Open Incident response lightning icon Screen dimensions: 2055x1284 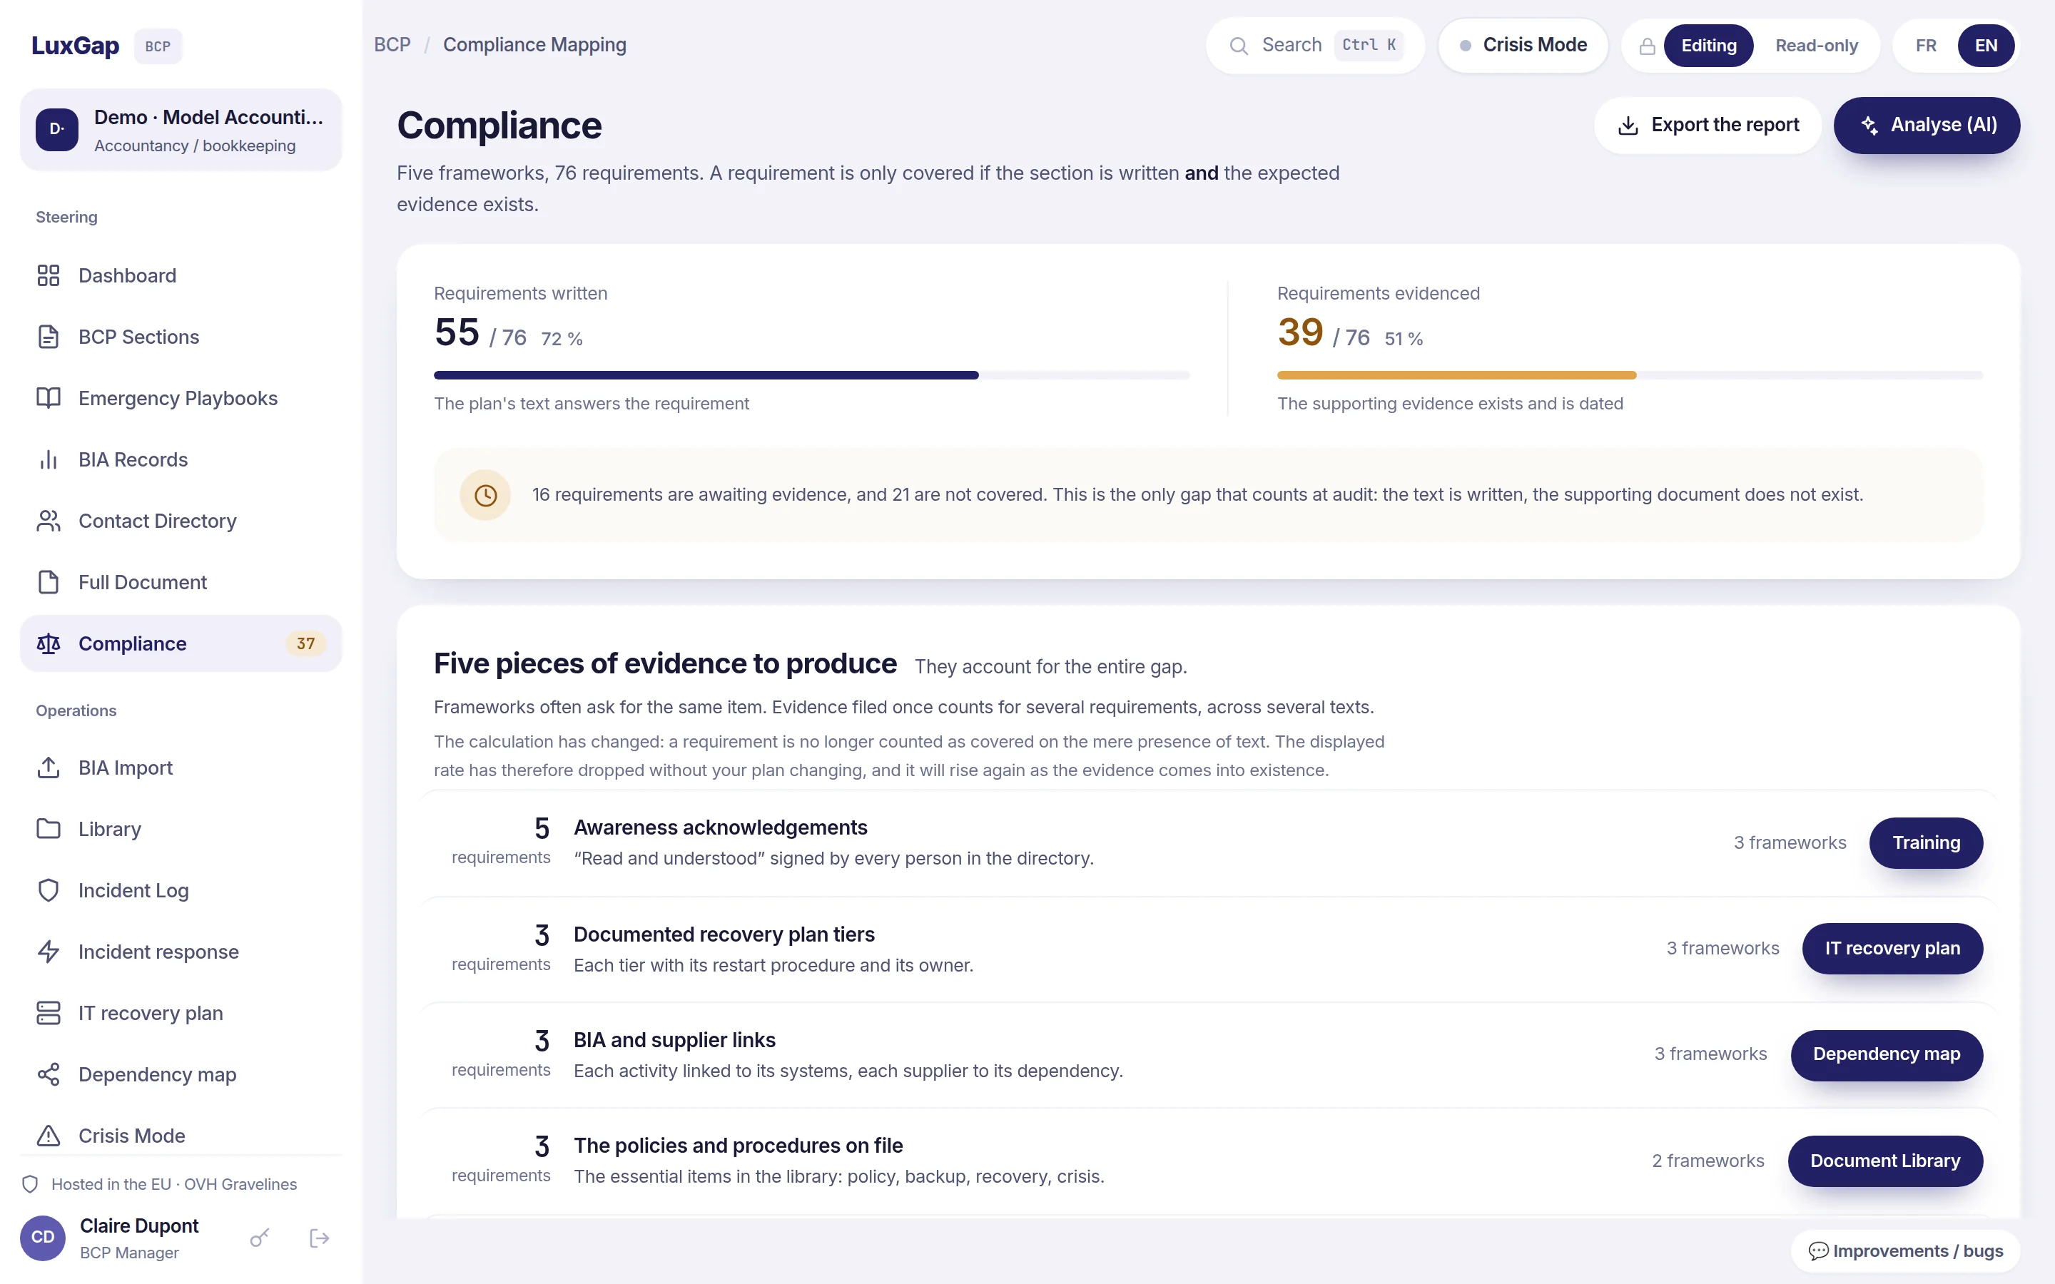[x=49, y=951]
